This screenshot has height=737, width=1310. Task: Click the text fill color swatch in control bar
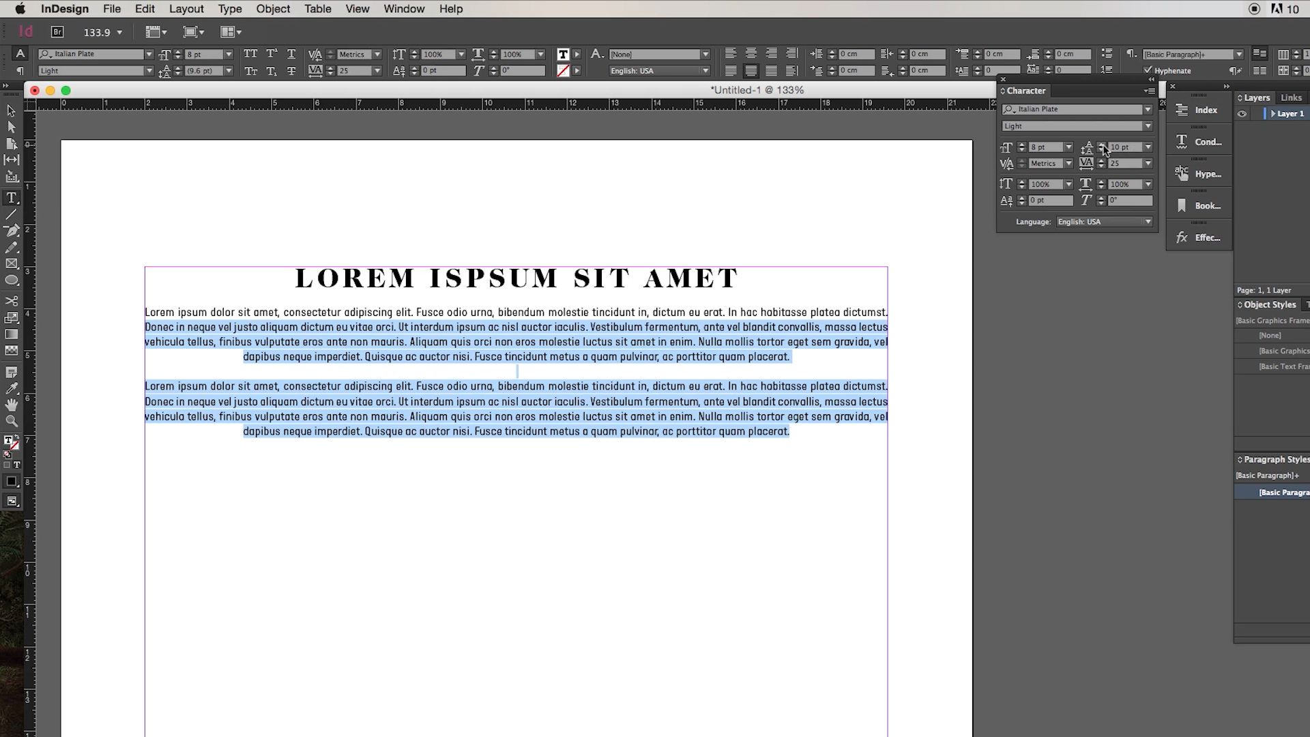click(563, 54)
